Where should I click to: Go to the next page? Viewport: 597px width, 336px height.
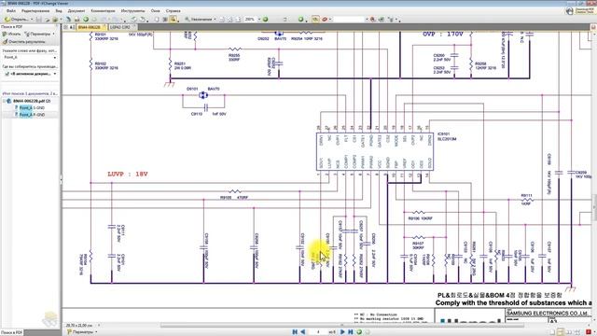[x=342, y=332]
